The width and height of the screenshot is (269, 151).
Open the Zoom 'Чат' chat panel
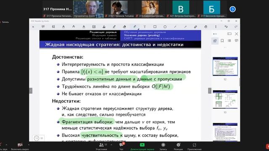click(121, 146)
